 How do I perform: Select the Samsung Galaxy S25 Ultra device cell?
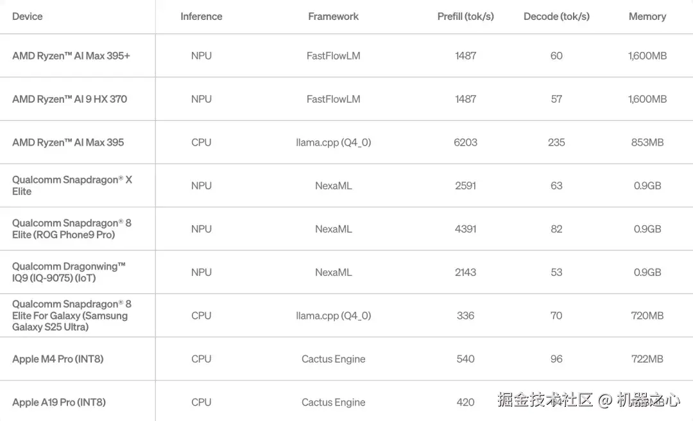[71, 315]
